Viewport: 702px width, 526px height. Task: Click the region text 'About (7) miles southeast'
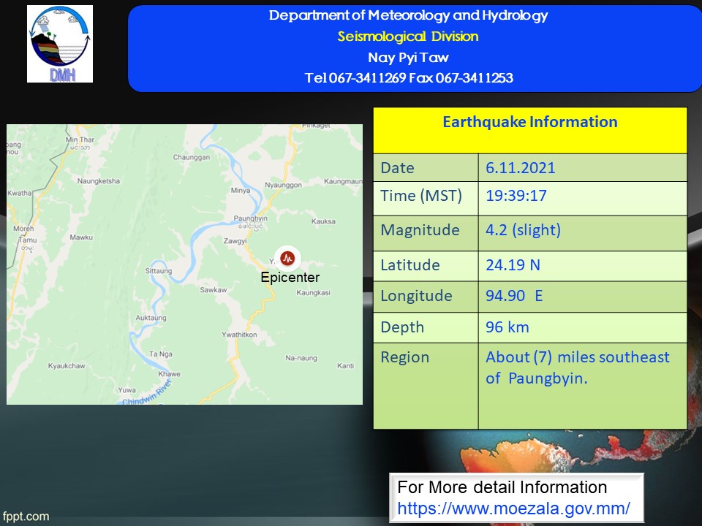click(578, 357)
